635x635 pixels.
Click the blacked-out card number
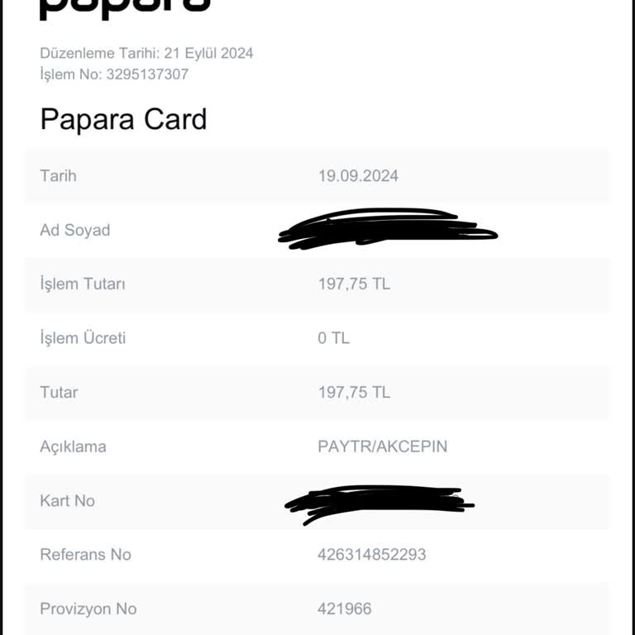click(x=379, y=503)
